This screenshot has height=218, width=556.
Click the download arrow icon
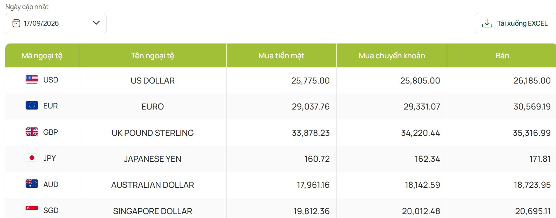point(487,23)
